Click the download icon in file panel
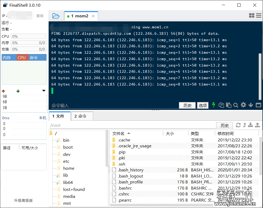Screen dimensions: 263x208 click(x=251, y=125)
